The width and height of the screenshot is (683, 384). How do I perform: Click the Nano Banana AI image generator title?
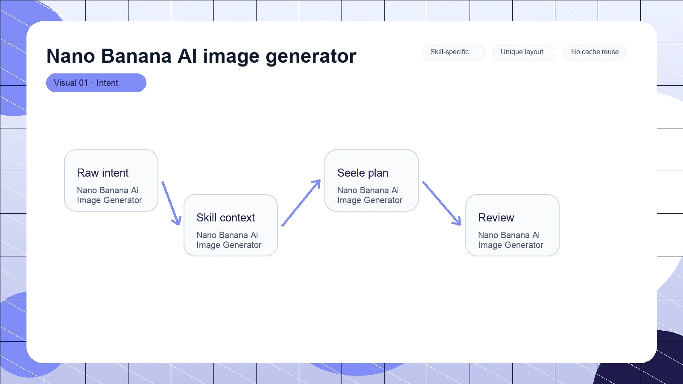point(201,56)
